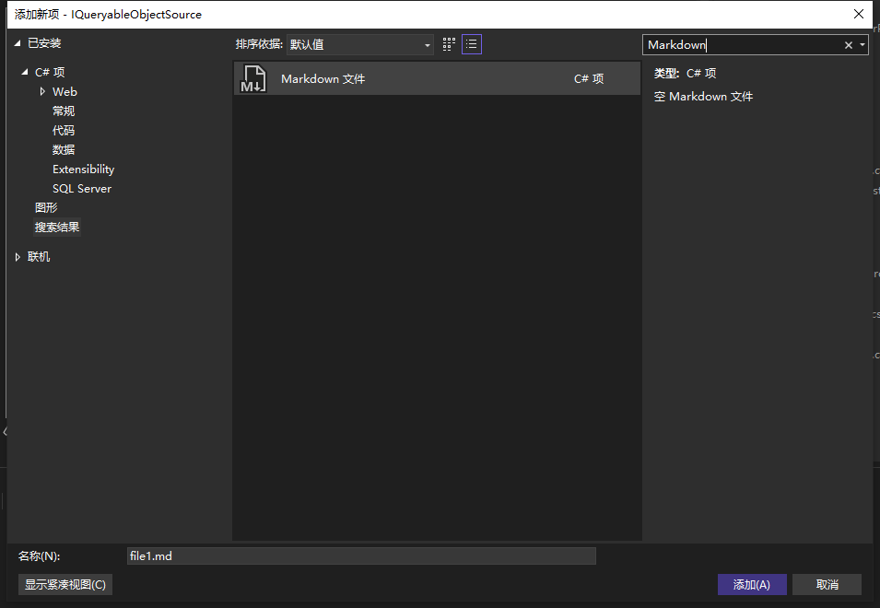Screen dimensions: 880x608
Task: Open the sort-by dropdown
Action: click(359, 44)
